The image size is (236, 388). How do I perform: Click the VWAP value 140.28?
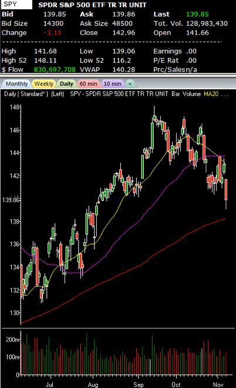[123, 69]
